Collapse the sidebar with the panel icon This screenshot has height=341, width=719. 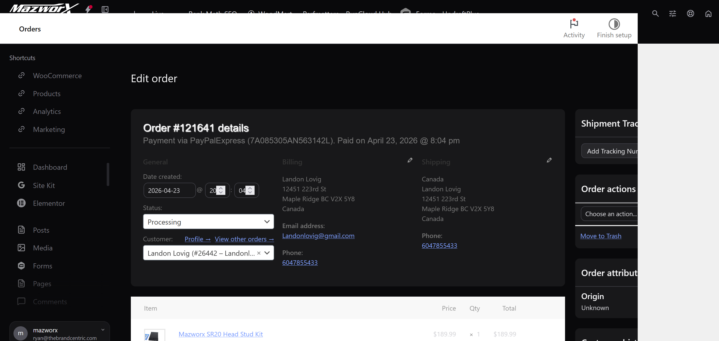point(105,9)
